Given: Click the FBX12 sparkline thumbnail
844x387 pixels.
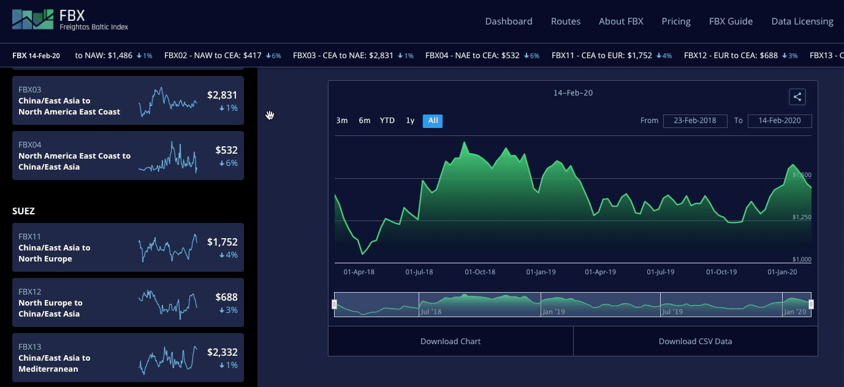Looking at the screenshot, I should (168, 304).
